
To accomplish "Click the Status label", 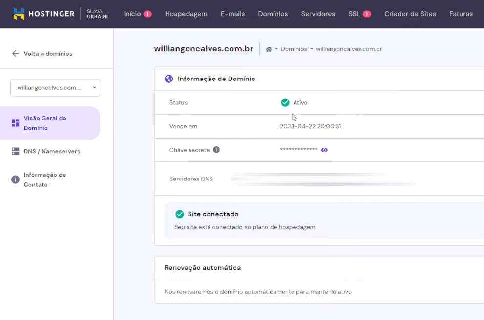I will (x=178, y=102).
